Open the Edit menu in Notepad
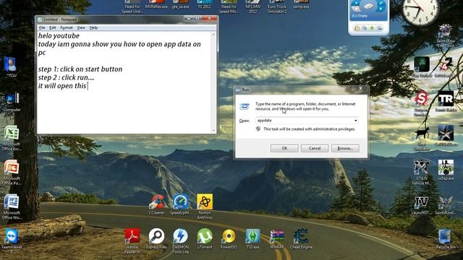Image resolution: width=463 pixels, height=260 pixels. coord(53,27)
